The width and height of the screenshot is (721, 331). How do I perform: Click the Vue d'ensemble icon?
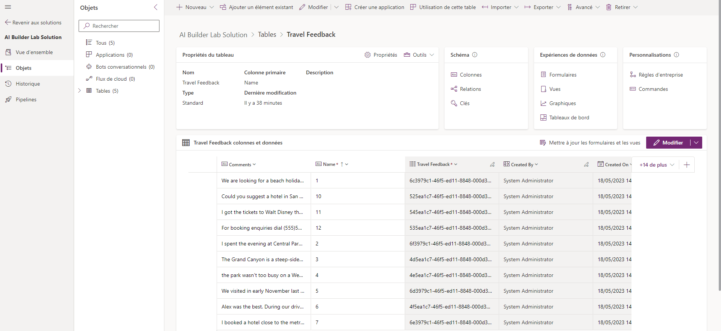click(8, 52)
